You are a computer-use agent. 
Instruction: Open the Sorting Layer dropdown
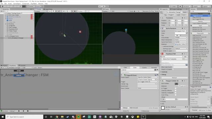coord(181,49)
